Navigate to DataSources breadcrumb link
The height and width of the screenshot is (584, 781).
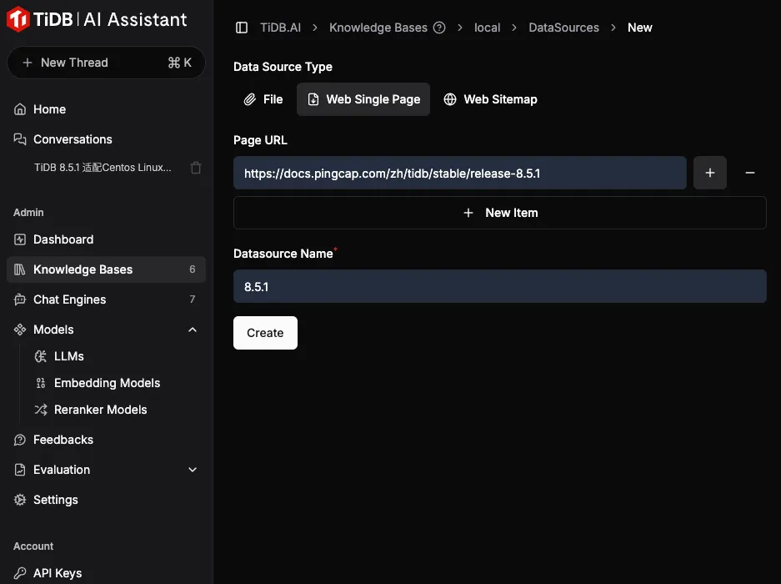pos(563,28)
